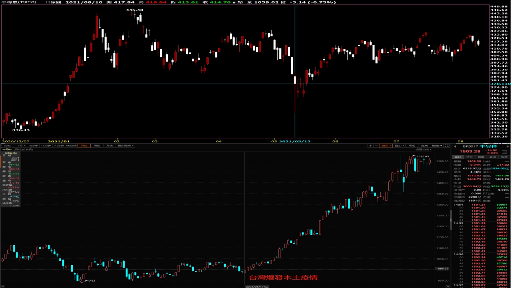
Task: Click the 台灣爆發本土疫情 annotation text
Action: coord(283,278)
